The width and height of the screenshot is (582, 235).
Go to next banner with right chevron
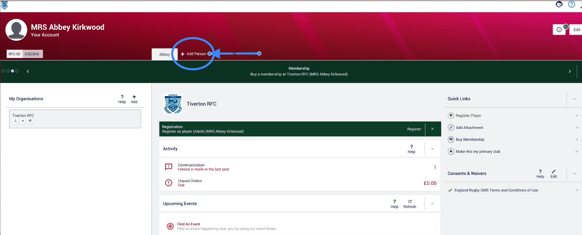click(x=570, y=71)
